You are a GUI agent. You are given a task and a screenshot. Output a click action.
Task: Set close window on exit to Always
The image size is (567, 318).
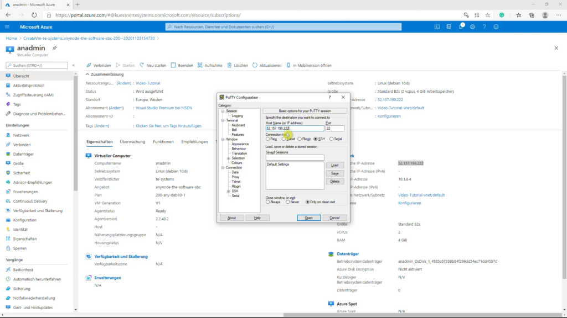[268, 202]
